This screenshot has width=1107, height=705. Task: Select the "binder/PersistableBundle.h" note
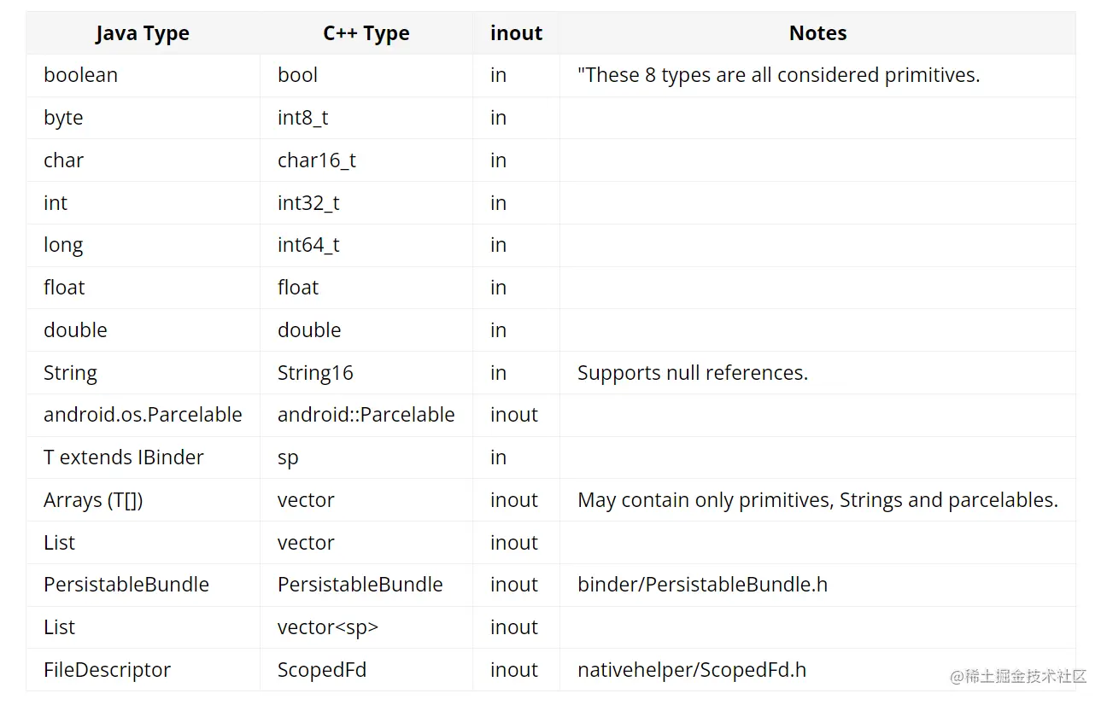702,585
